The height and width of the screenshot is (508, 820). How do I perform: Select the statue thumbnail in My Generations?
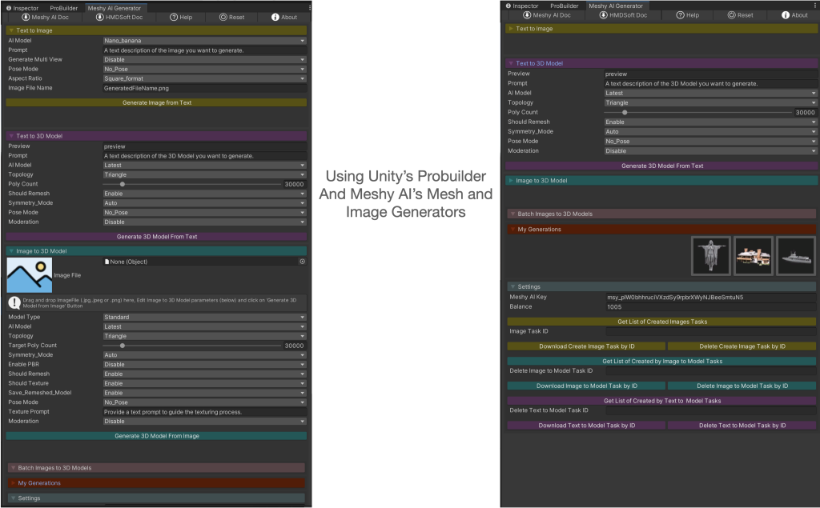pyautogui.click(x=710, y=256)
